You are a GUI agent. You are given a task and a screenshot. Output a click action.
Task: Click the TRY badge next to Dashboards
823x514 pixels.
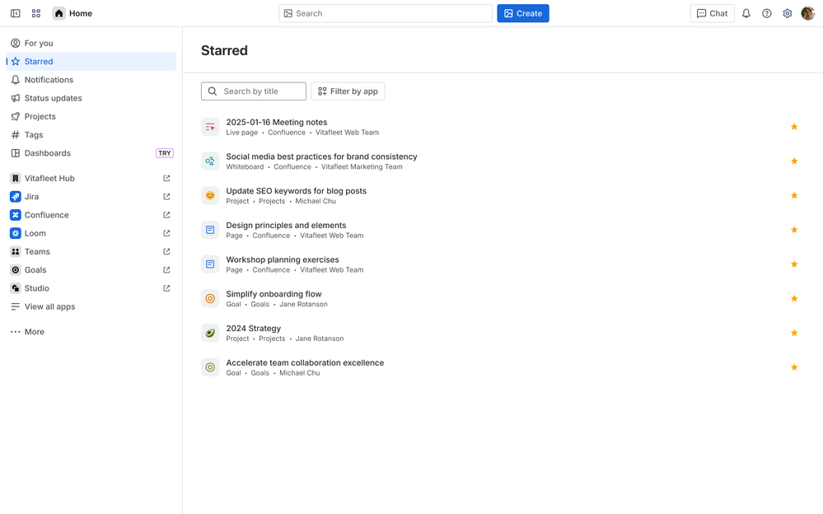click(x=164, y=153)
